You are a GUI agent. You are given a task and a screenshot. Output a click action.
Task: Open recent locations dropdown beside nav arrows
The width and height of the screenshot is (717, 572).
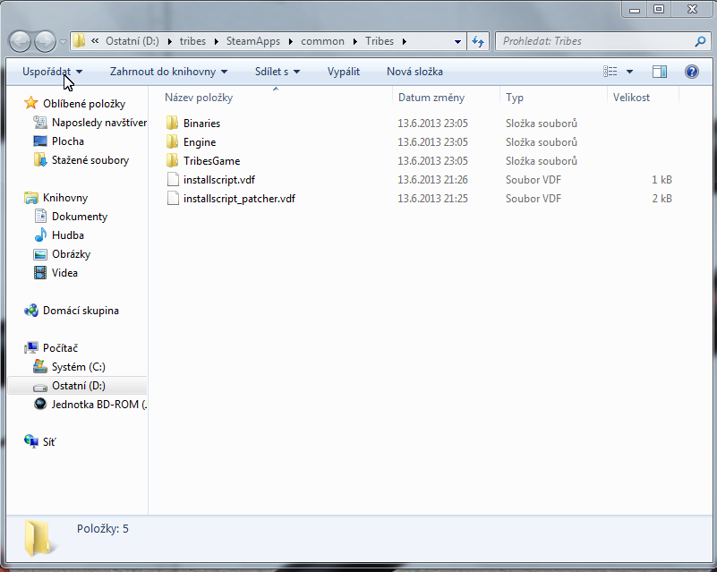point(63,41)
